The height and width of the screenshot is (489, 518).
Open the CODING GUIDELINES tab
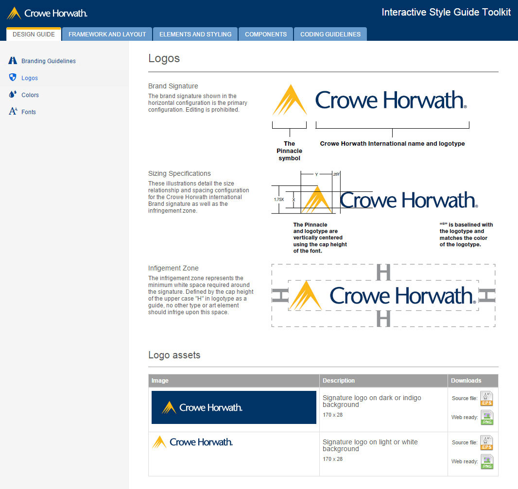click(x=330, y=34)
